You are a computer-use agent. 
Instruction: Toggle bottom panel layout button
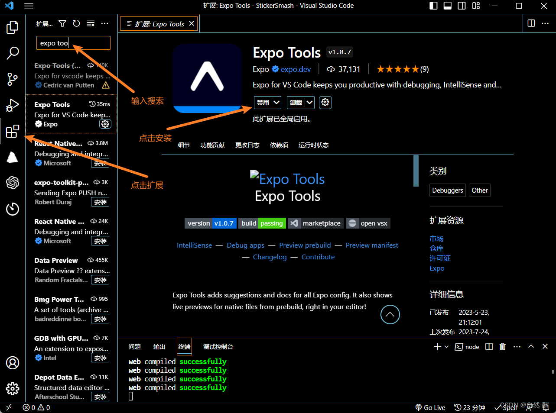[448, 6]
